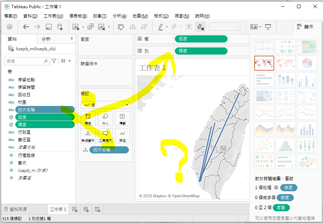Click the sort ascending icon
323x223 pixels.
(133, 27)
